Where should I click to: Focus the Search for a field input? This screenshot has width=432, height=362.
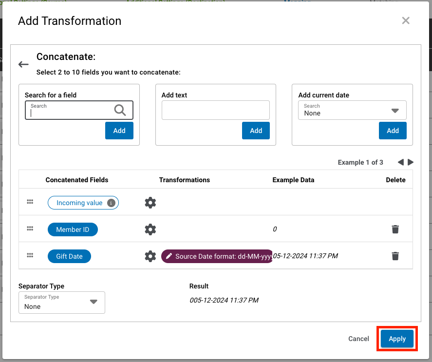point(79,110)
